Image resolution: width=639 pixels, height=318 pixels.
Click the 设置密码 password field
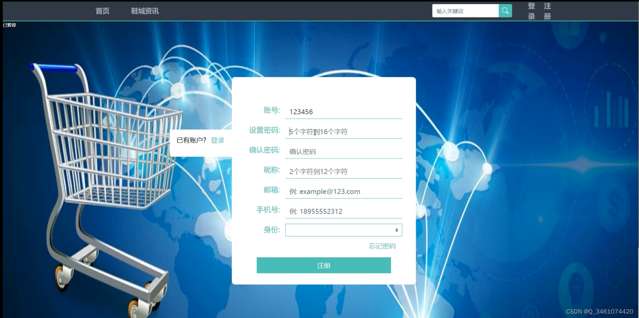point(343,132)
